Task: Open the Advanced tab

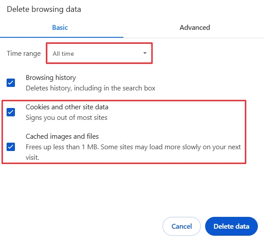Action: point(195,27)
